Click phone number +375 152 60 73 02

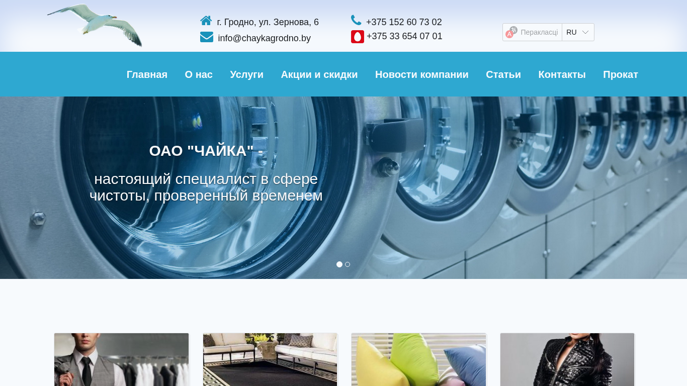(404, 22)
